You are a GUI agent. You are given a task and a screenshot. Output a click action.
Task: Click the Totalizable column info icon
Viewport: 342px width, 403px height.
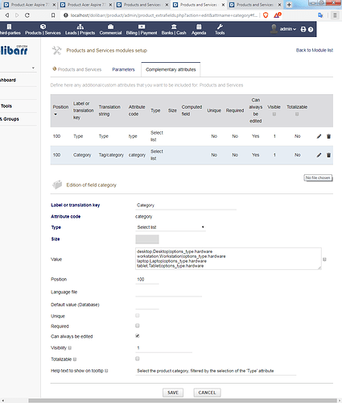tap(297, 114)
